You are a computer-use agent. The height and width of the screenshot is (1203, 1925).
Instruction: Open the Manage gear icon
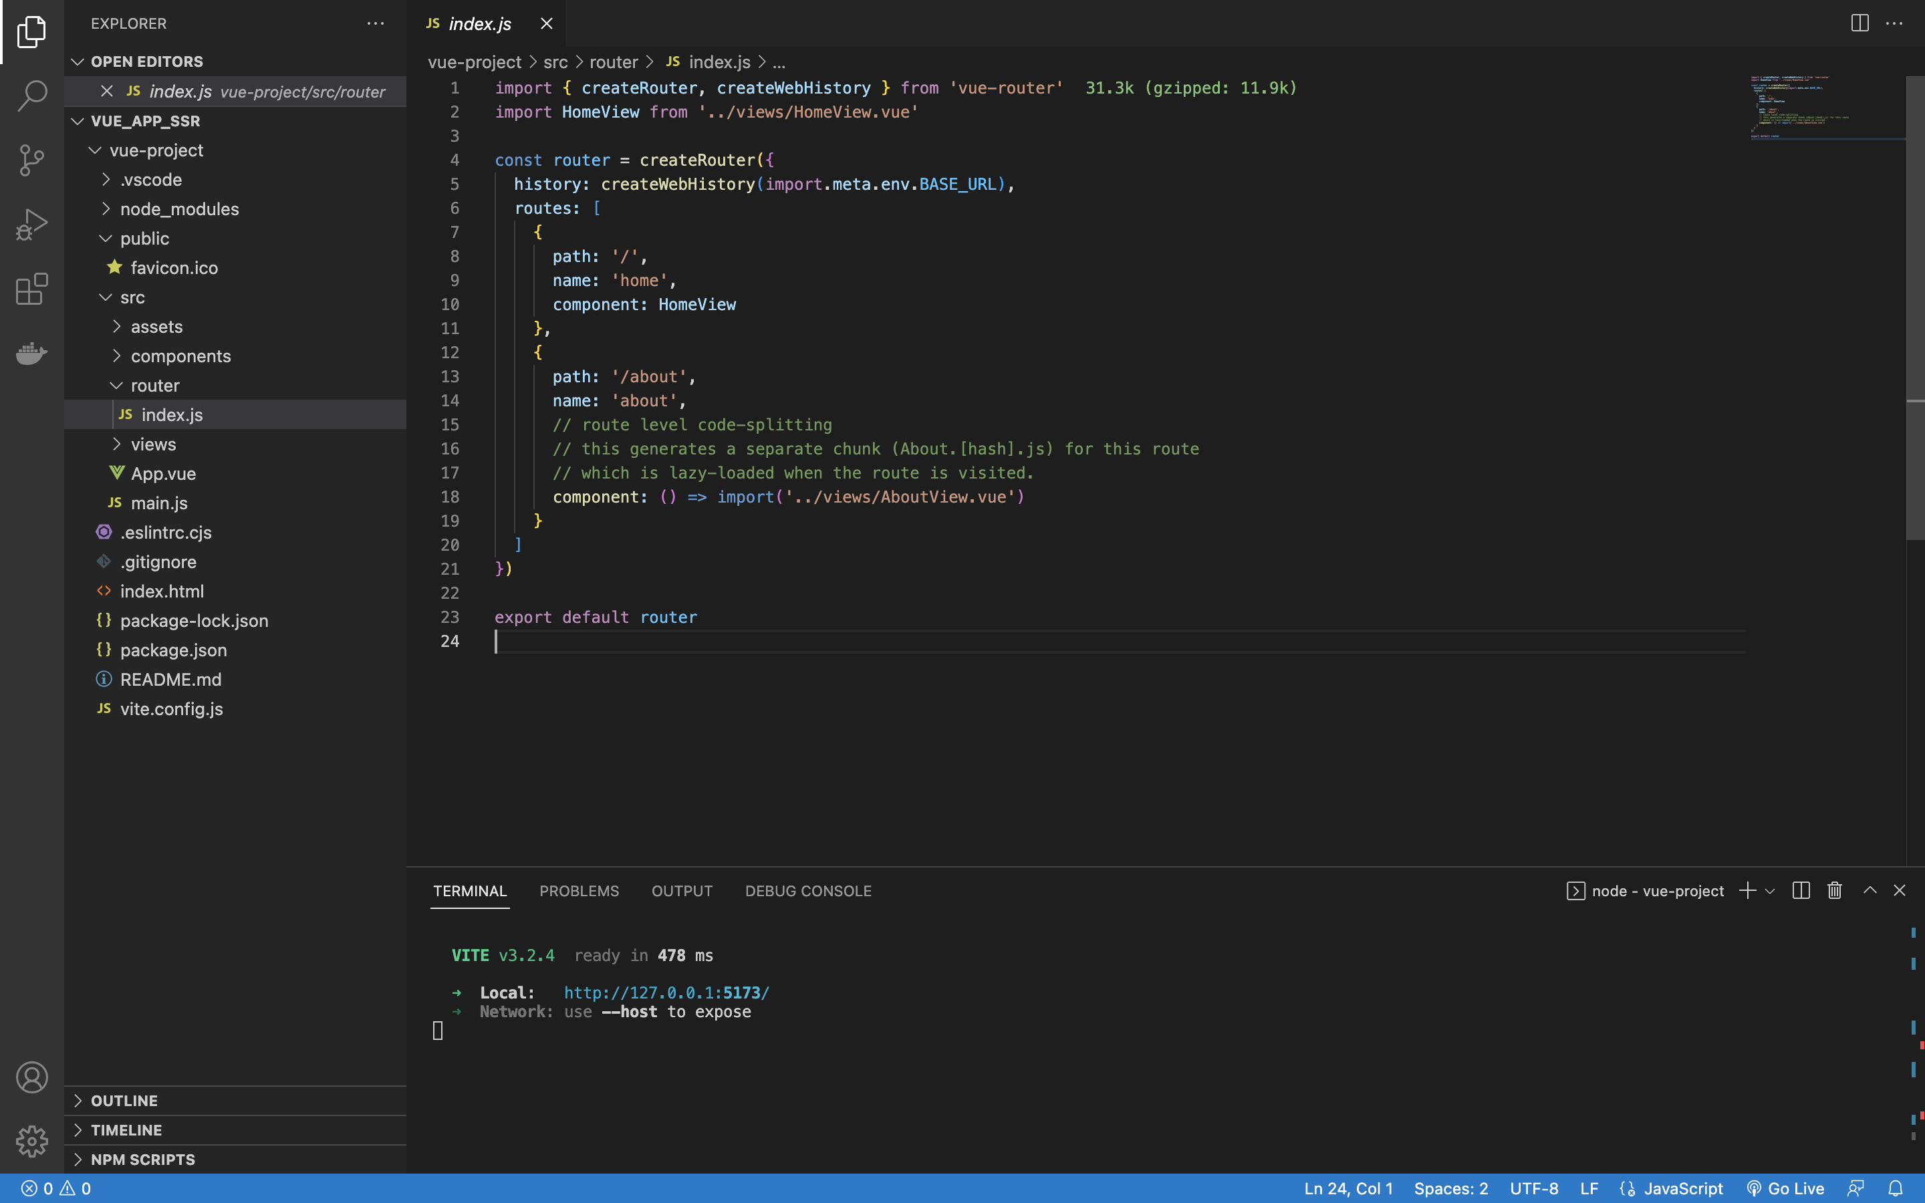tap(32, 1141)
